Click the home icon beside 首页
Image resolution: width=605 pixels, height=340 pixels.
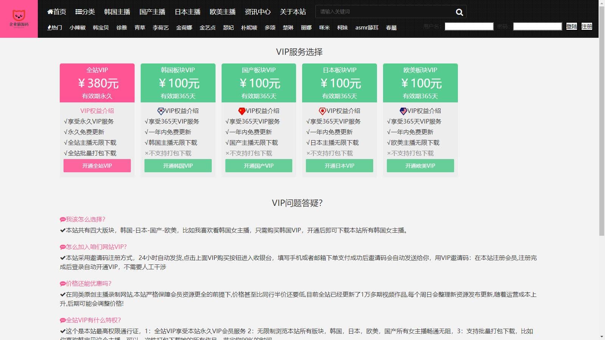pyautogui.click(x=50, y=12)
